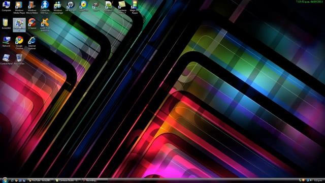This screenshot has width=325, height=183.
Task: Click the taskbar clock
Action: [x=318, y=180]
